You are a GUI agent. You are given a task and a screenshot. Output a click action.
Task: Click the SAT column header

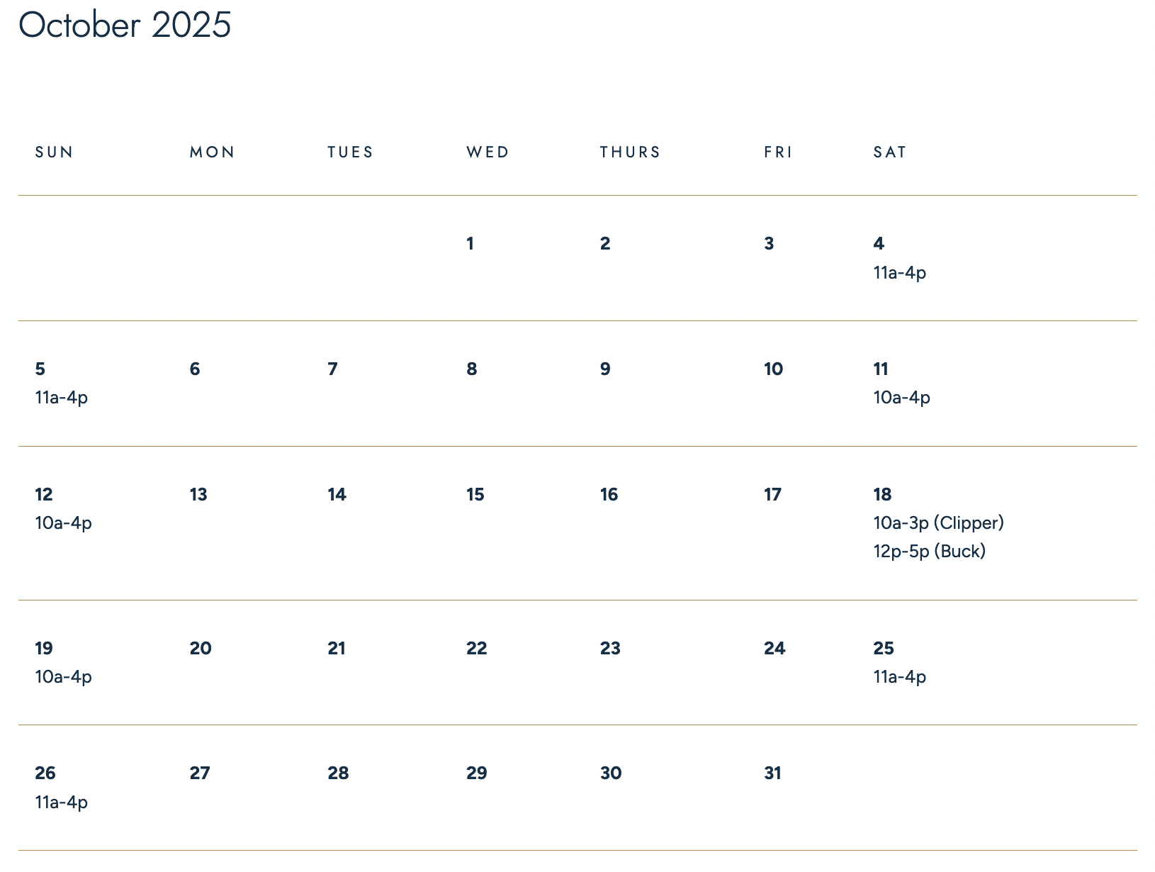pos(890,152)
